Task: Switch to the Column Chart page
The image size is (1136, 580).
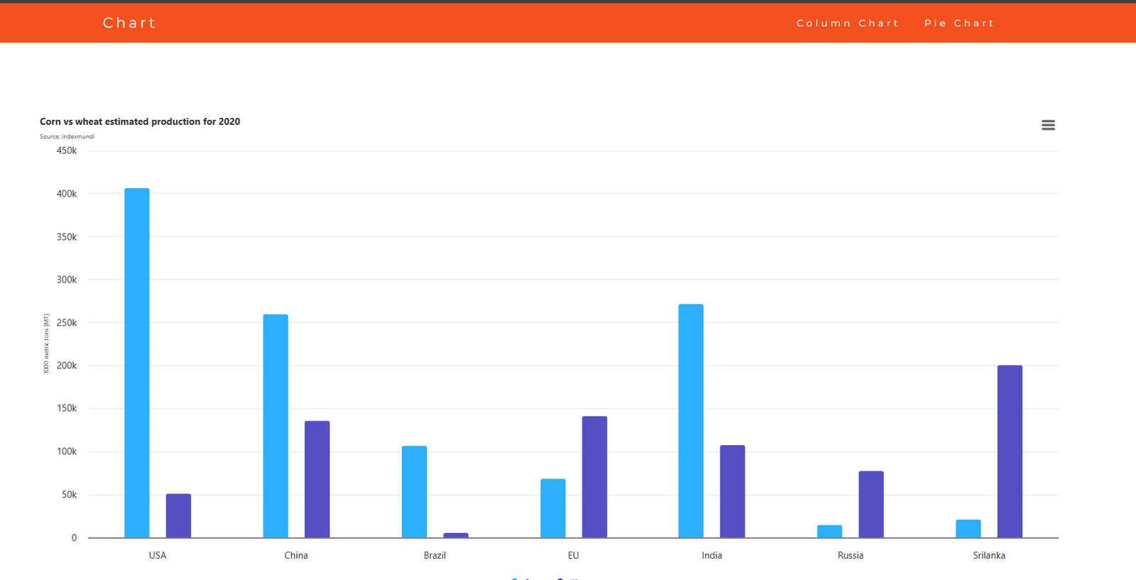Action: [x=847, y=23]
